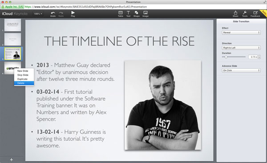The image size is (267, 163).
Task: Open the Tools wrench menu
Action: pos(245,14)
